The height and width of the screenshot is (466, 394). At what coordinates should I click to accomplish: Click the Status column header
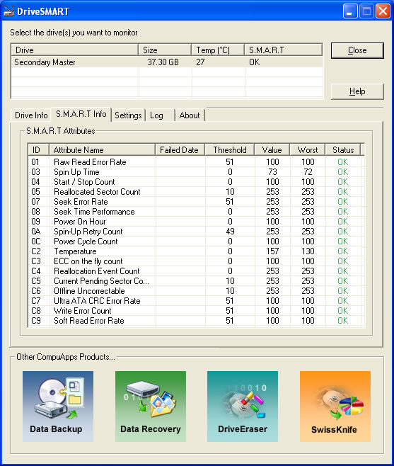[343, 150]
